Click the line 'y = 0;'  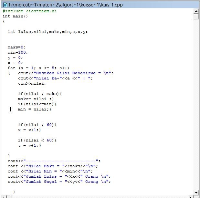tap(15, 57)
